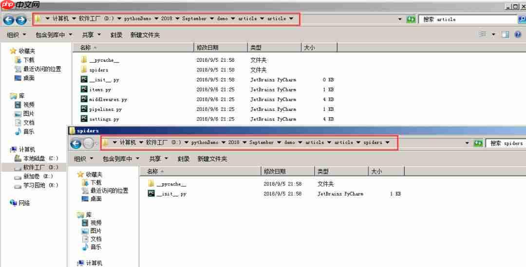Refresh the spiders window address bar
This screenshot has height=267, width=526.
click(478, 143)
